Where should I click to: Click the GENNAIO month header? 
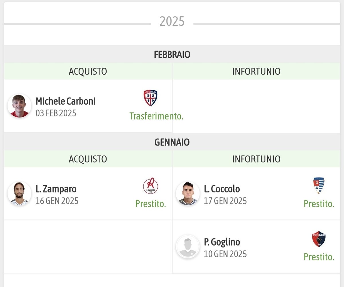pos(172,142)
